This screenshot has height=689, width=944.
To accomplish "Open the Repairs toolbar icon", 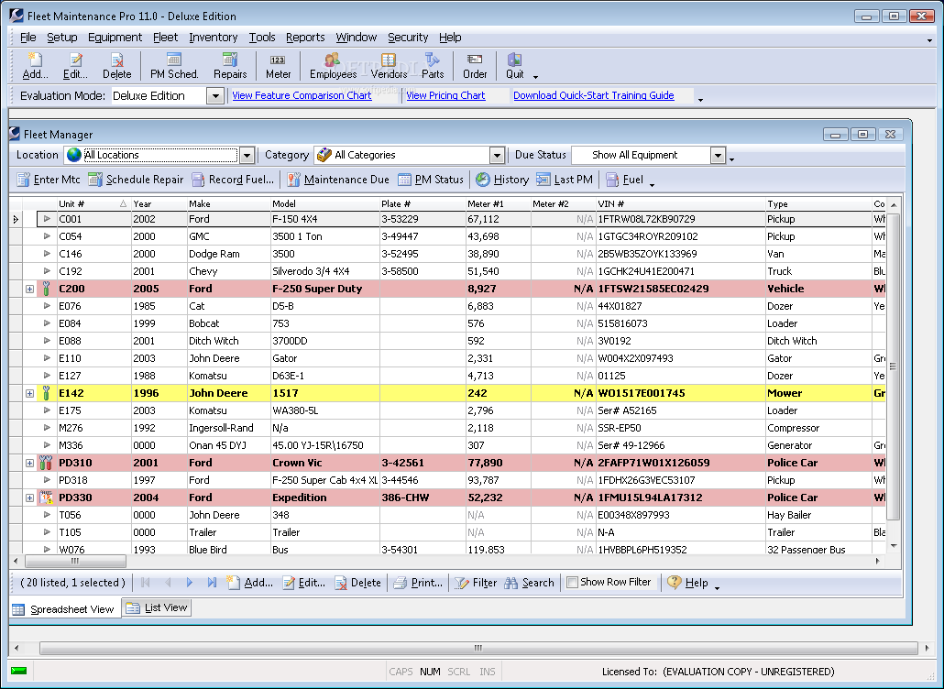I will coord(230,66).
